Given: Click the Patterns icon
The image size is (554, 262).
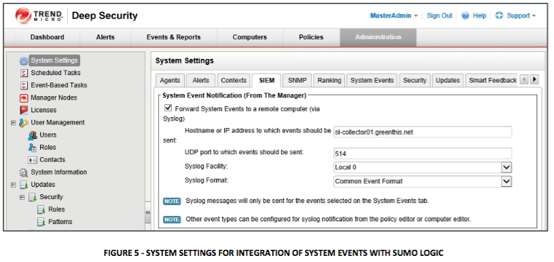Looking at the screenshot, I should tap(41, 222).
